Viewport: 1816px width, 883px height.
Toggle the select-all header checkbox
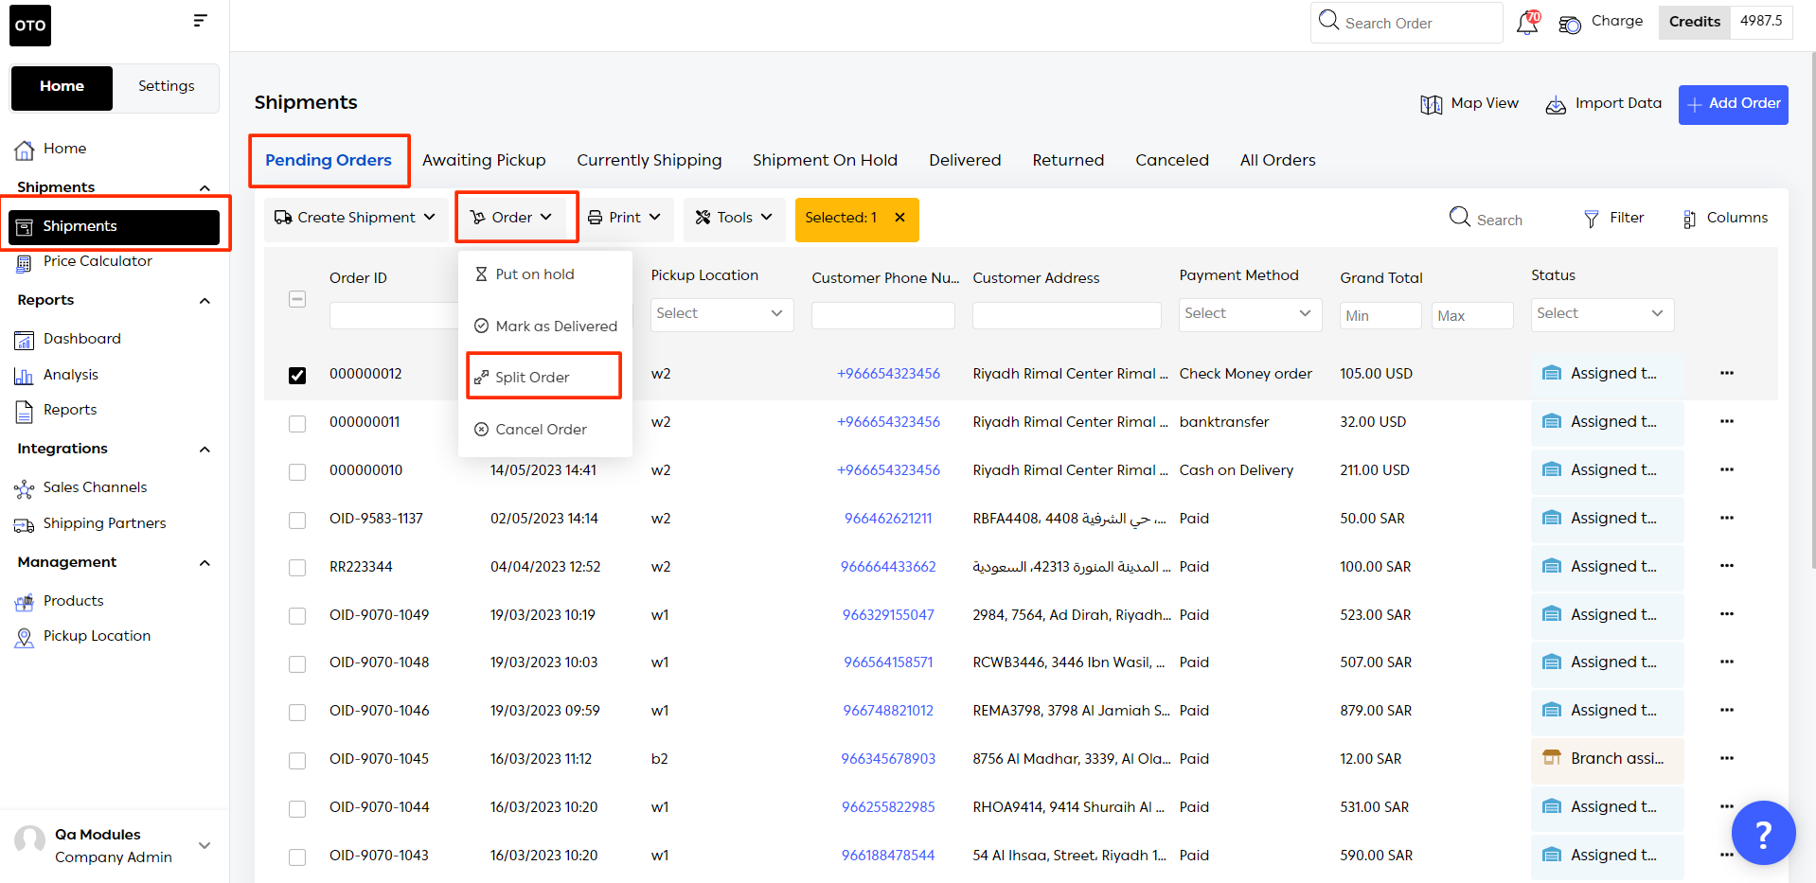coord(297,299)
